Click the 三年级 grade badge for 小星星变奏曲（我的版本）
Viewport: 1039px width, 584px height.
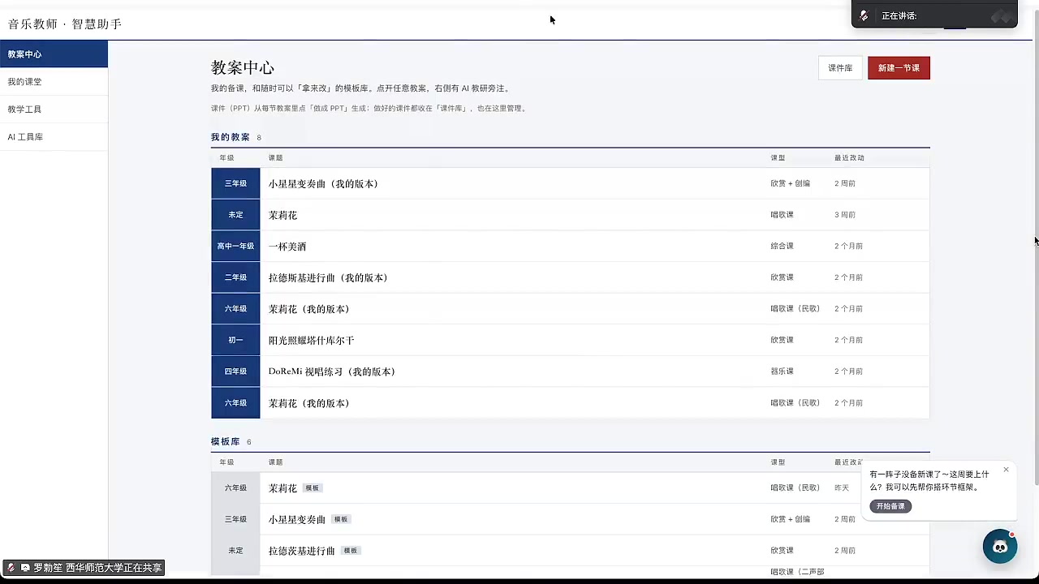click(235, 183)
